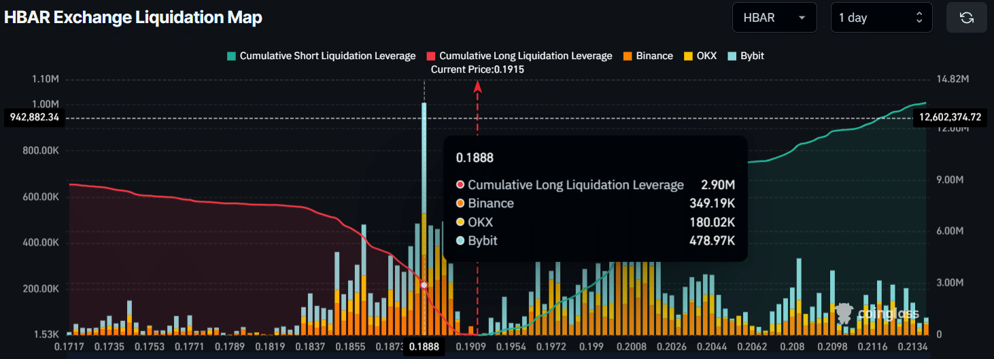Toggle Cumulative Short Liquidation Leverage legend
Screen dimensions: 994x359
click(x=327, y=56)
